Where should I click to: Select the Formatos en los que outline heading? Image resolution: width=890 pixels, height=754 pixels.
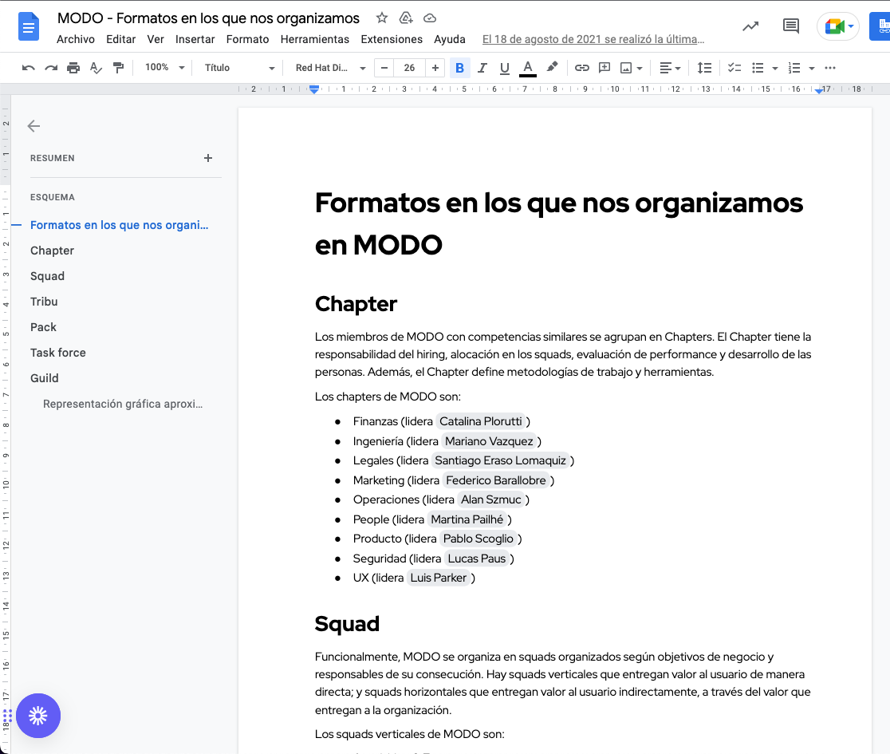(x=119, y=225)
